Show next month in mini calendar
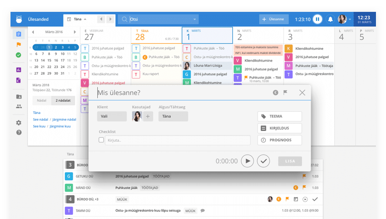Screen dimensions: 386x219 (75, 32)
